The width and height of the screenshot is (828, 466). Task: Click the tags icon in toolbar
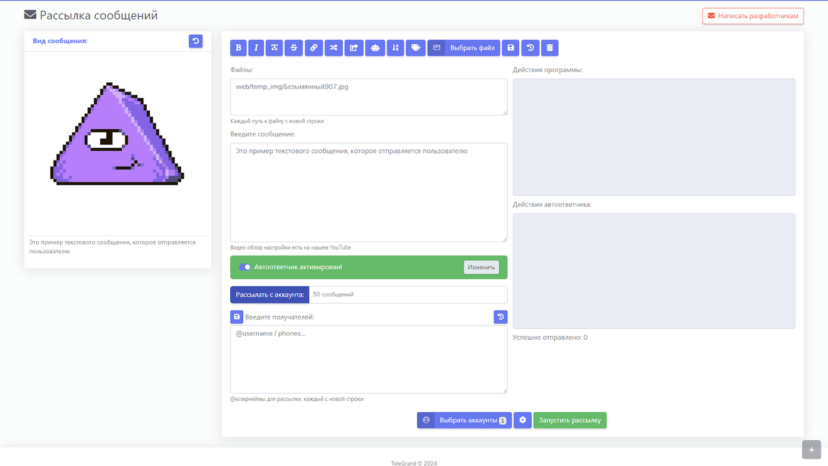(x=415, y=48)
